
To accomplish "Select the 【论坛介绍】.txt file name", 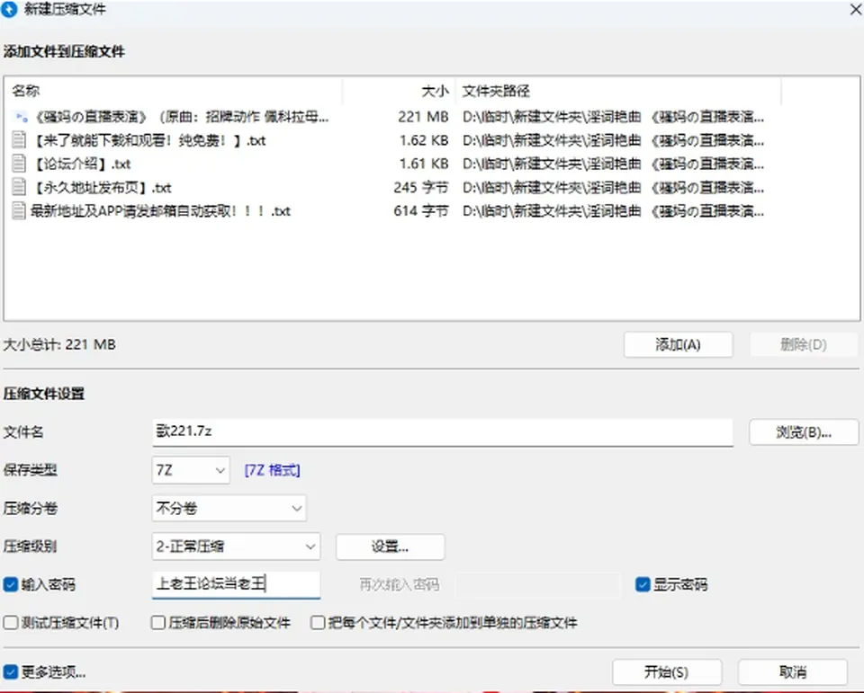I will [81, 164].
